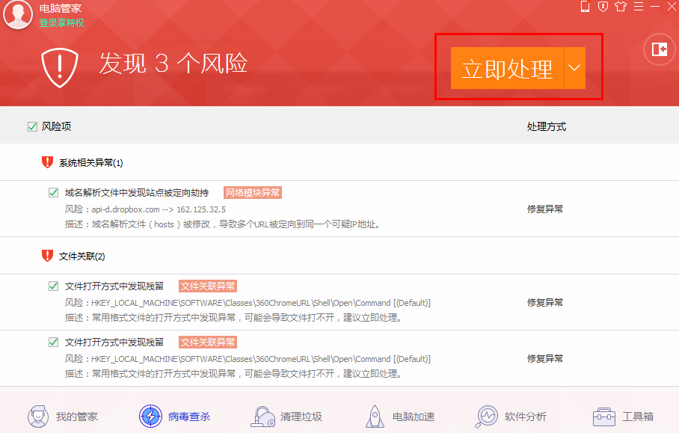Click 修复异常 for the hosts hijack item
The image size is (679, 433).
pyautogui.click(x=544, y=209)
